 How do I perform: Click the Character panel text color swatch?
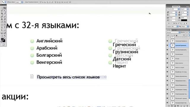click(184, 20)
